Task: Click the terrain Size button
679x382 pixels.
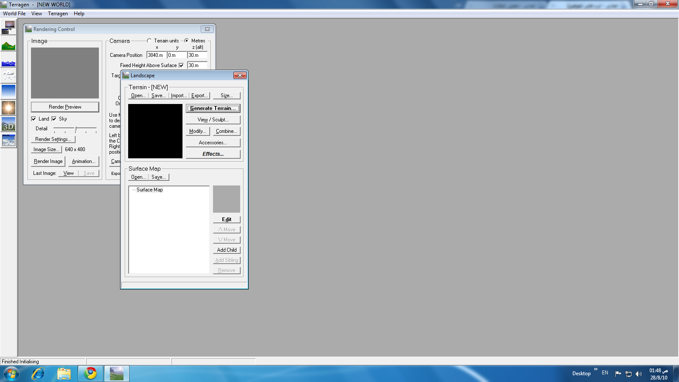Action: [227, 95]
